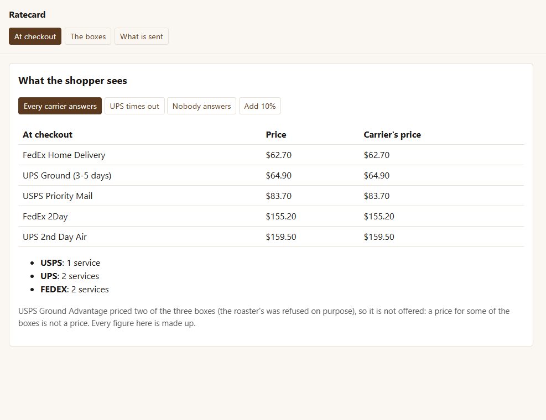Click FedEx 2Day's Carrier's price $155.20
The height and width of the screenshot is (420, 546).
(x=379, y=217)
